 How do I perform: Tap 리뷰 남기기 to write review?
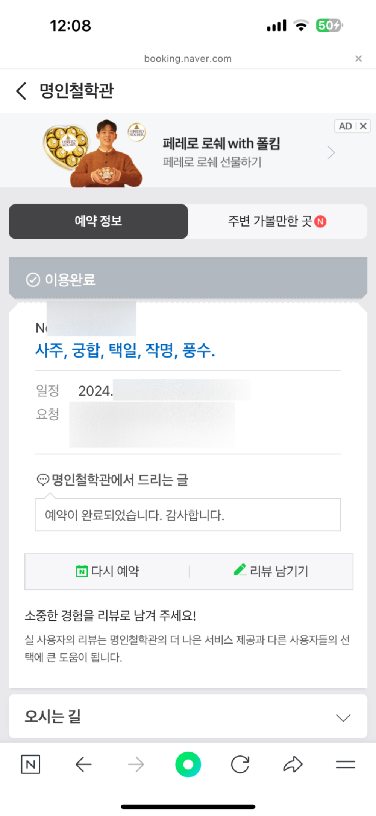[271, 571]
